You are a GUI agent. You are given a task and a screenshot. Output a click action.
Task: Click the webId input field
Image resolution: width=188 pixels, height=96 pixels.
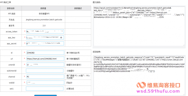(45, 83)
